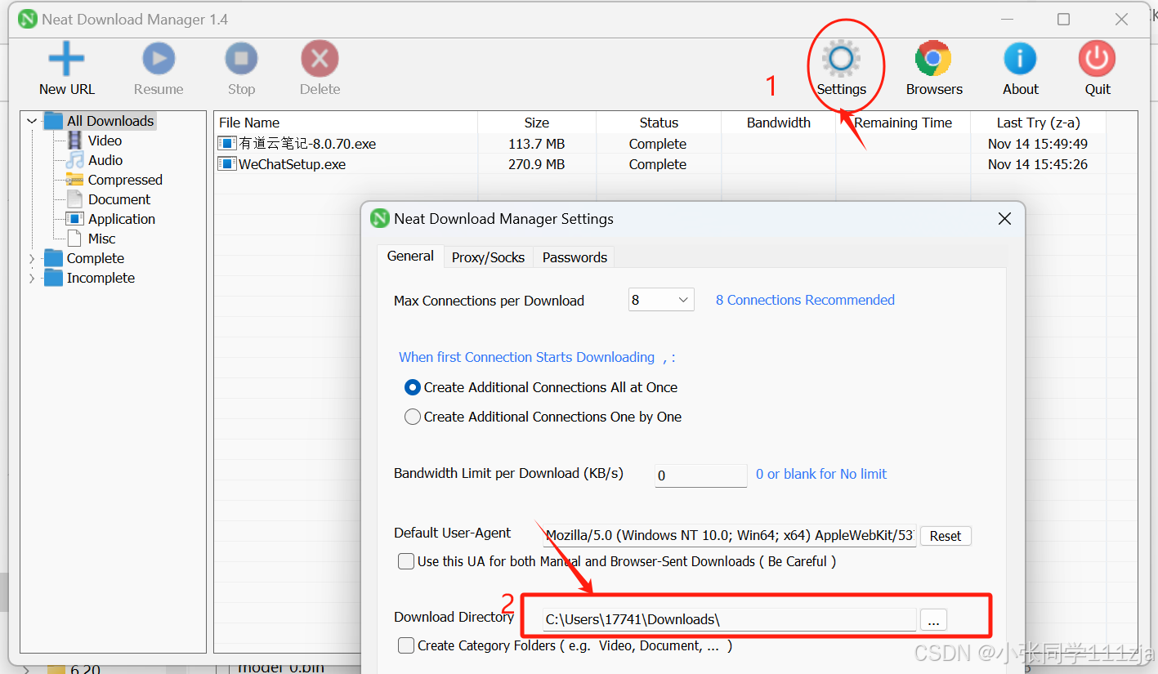Click the Reset user-agent button

(x=946, y=536)
